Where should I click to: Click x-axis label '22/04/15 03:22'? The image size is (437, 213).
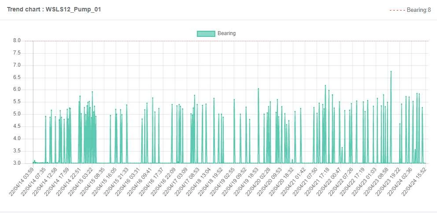pyautogui.click(x=80, y=182)
